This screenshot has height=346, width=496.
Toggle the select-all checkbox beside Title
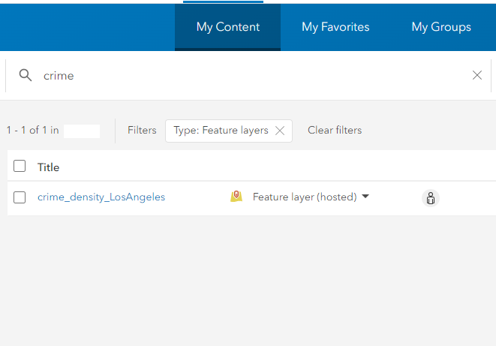pos(20,167)
